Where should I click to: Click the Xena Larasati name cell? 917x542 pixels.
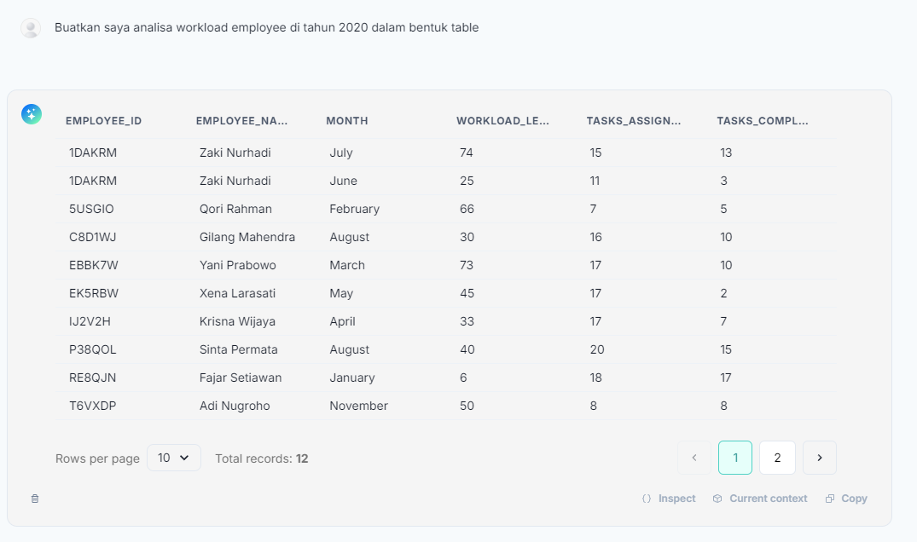(238, 293)
